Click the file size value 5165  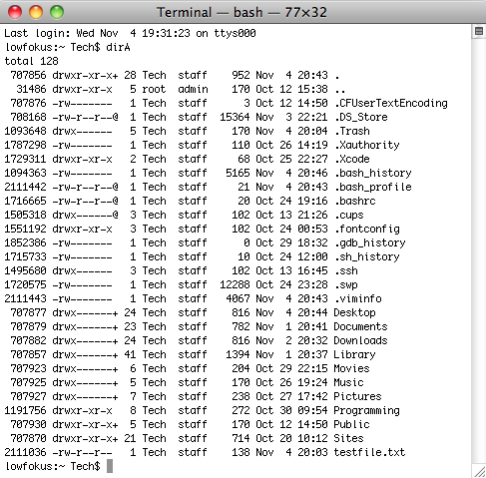pyautogui.click(x=238, y=173)
